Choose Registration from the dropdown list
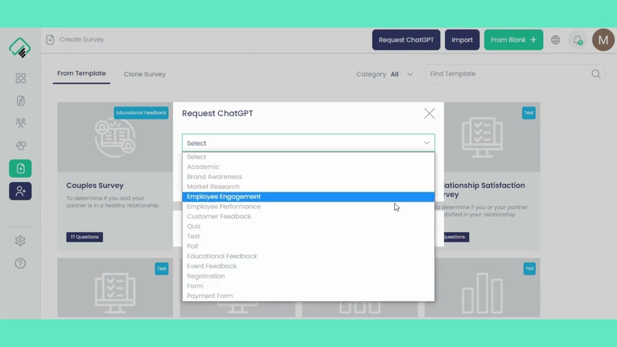This screenshot has width=617, height=347. [x=308, y=276]
